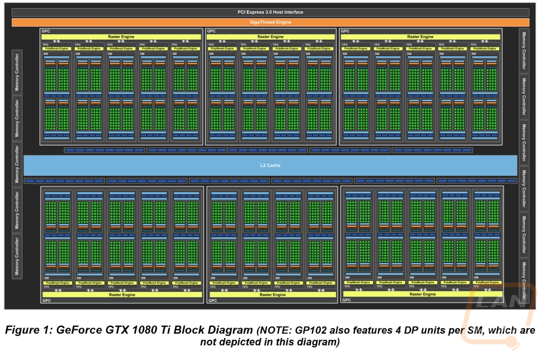Image resolution: width=538 pixels, height=351 pixels.
Task: Click the PCI Express 3.0 Host Interface bar
Action: [x=270, y=12]
